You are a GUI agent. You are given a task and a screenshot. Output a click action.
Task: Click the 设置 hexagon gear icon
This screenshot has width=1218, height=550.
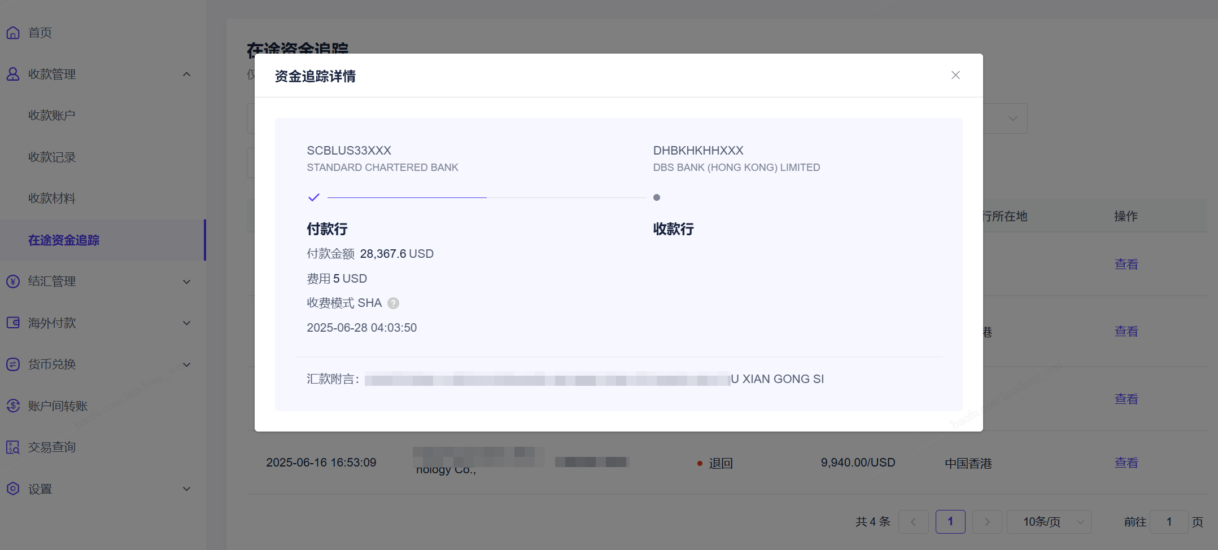13,489
